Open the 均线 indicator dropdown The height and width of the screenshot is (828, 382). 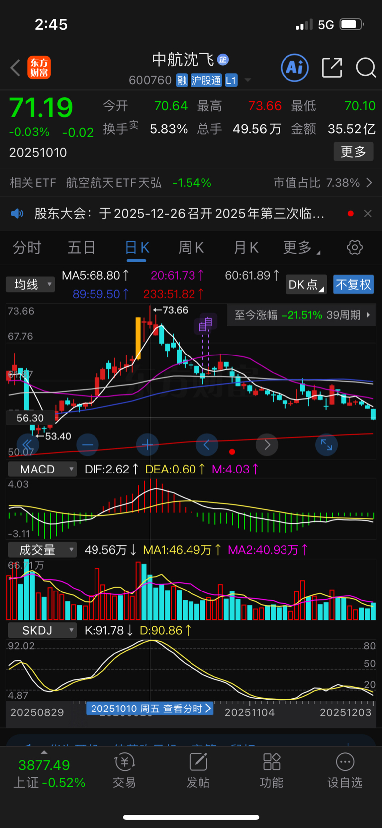tap(30, 284)
